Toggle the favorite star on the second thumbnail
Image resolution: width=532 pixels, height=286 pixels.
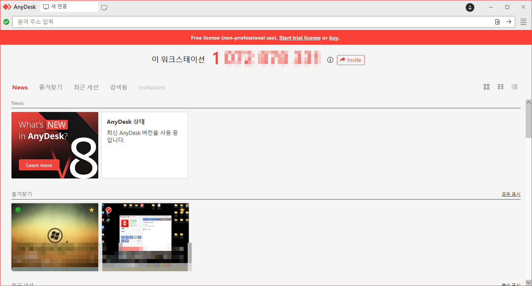(x=182, y=210)
